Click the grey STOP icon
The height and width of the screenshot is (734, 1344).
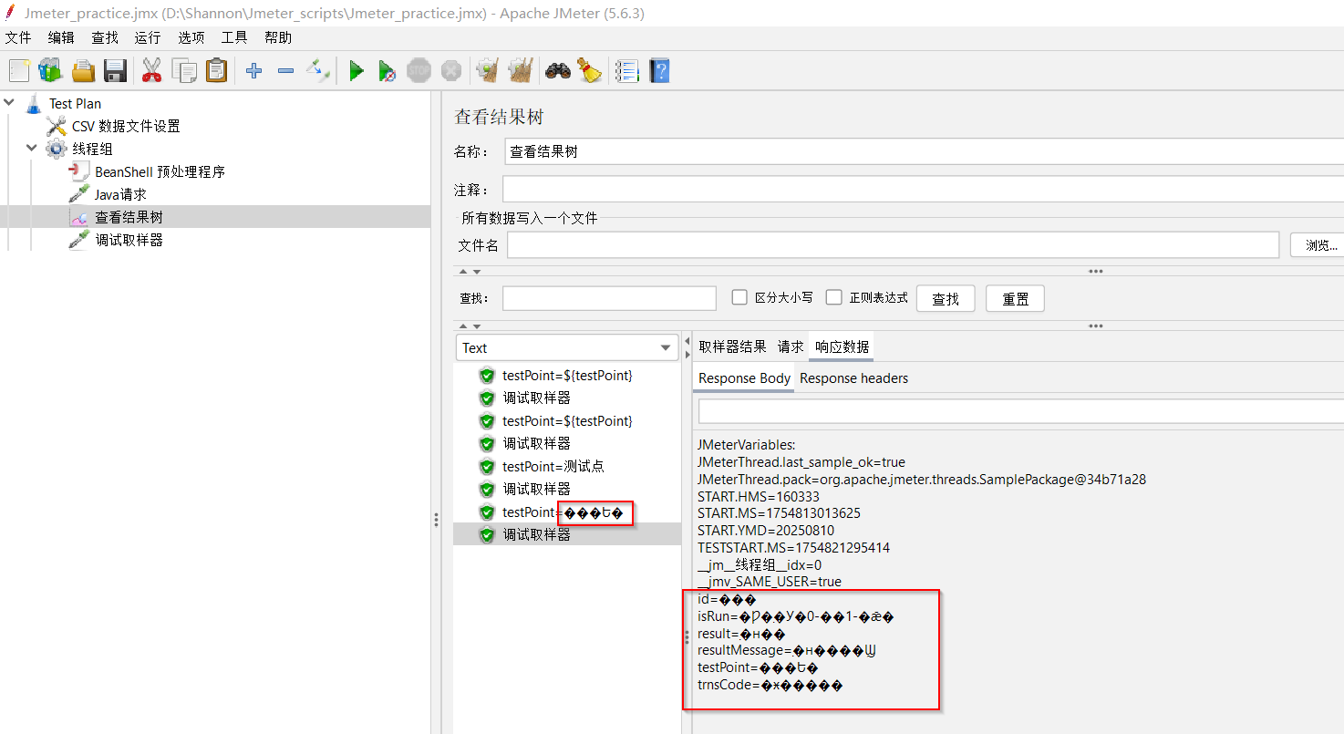419,70
